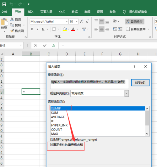Image resolution: width=157 pixels, height=167 pixels.
Task: Open the category (常用函数) combo box
Action: coord(100,93)
